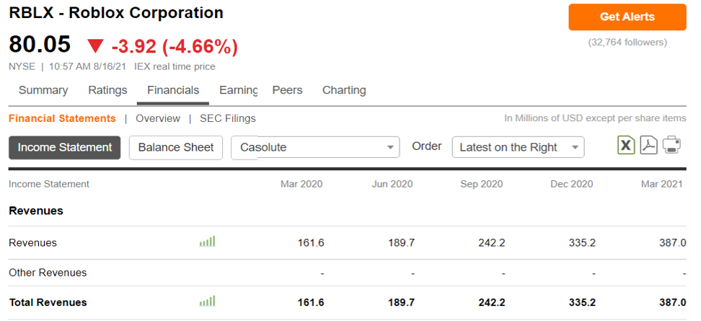Click the 242.2 value in the Revenues row
The image size is (701, 321).
[492, 243]
